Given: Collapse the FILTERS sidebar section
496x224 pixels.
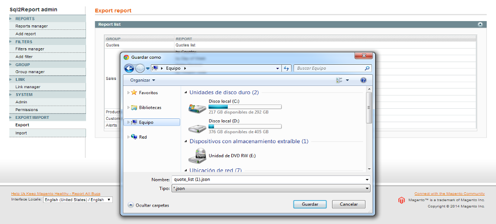Looking at the screenshot, I should pos(48,41).
